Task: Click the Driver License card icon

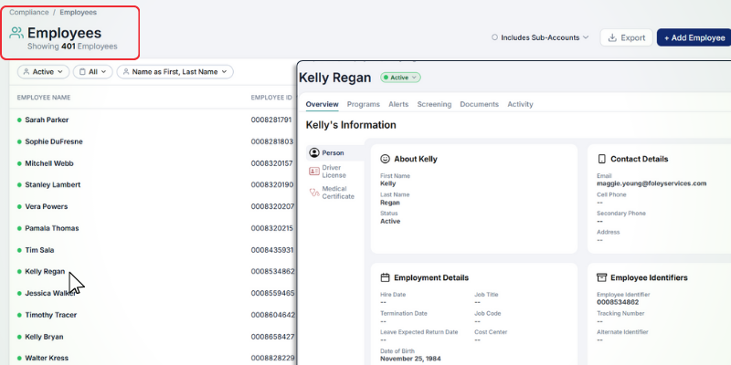Action: click(314, 172)
